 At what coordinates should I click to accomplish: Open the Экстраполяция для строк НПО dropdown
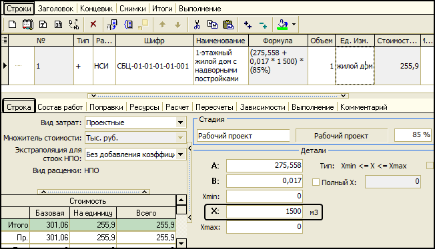(180, 154)
